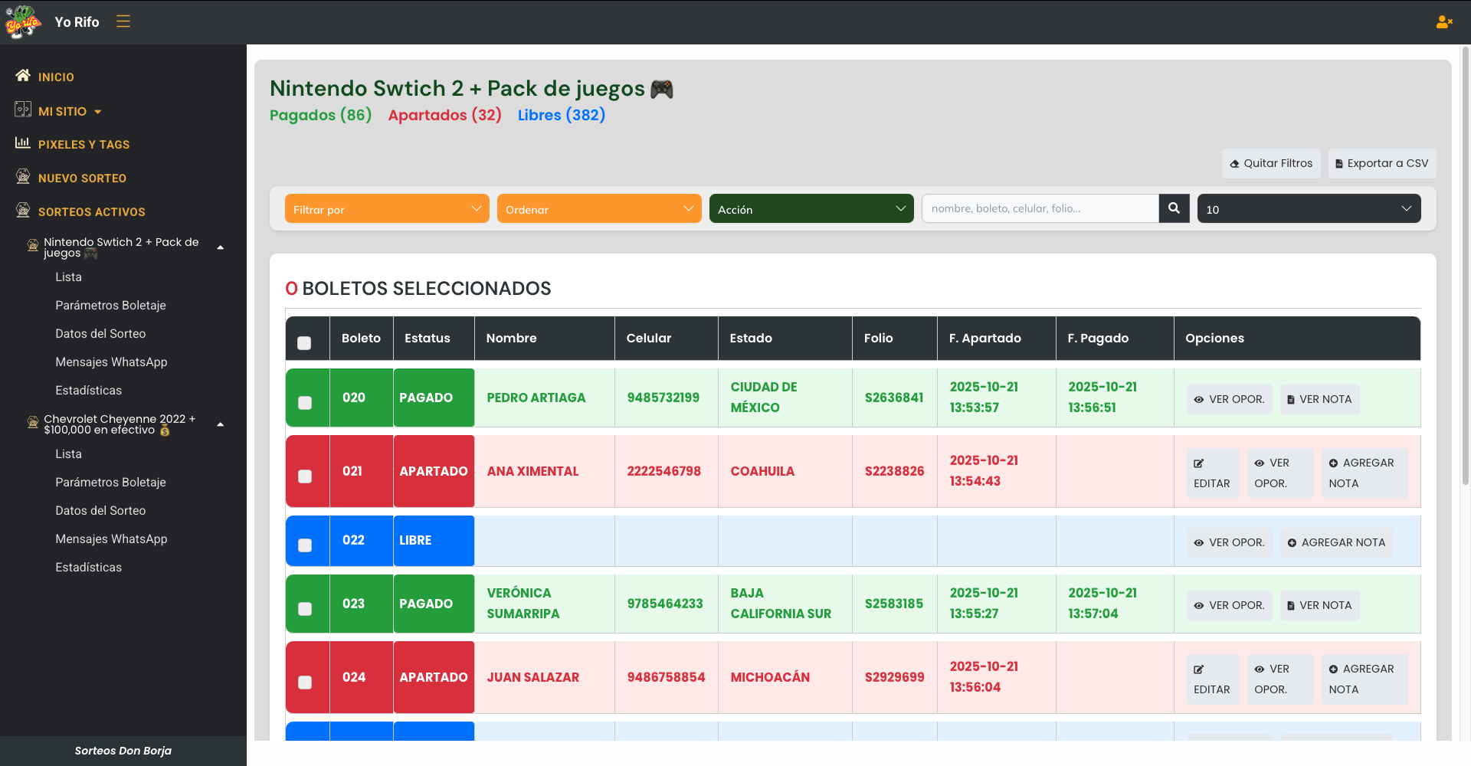Open the Filtrar por dropdown
This screenshot has width=1471, height=766.
coord(386,209)
